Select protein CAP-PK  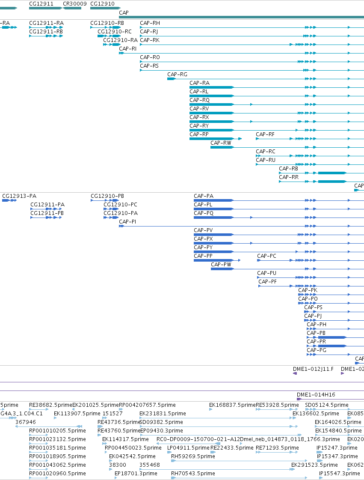point(331,295)
